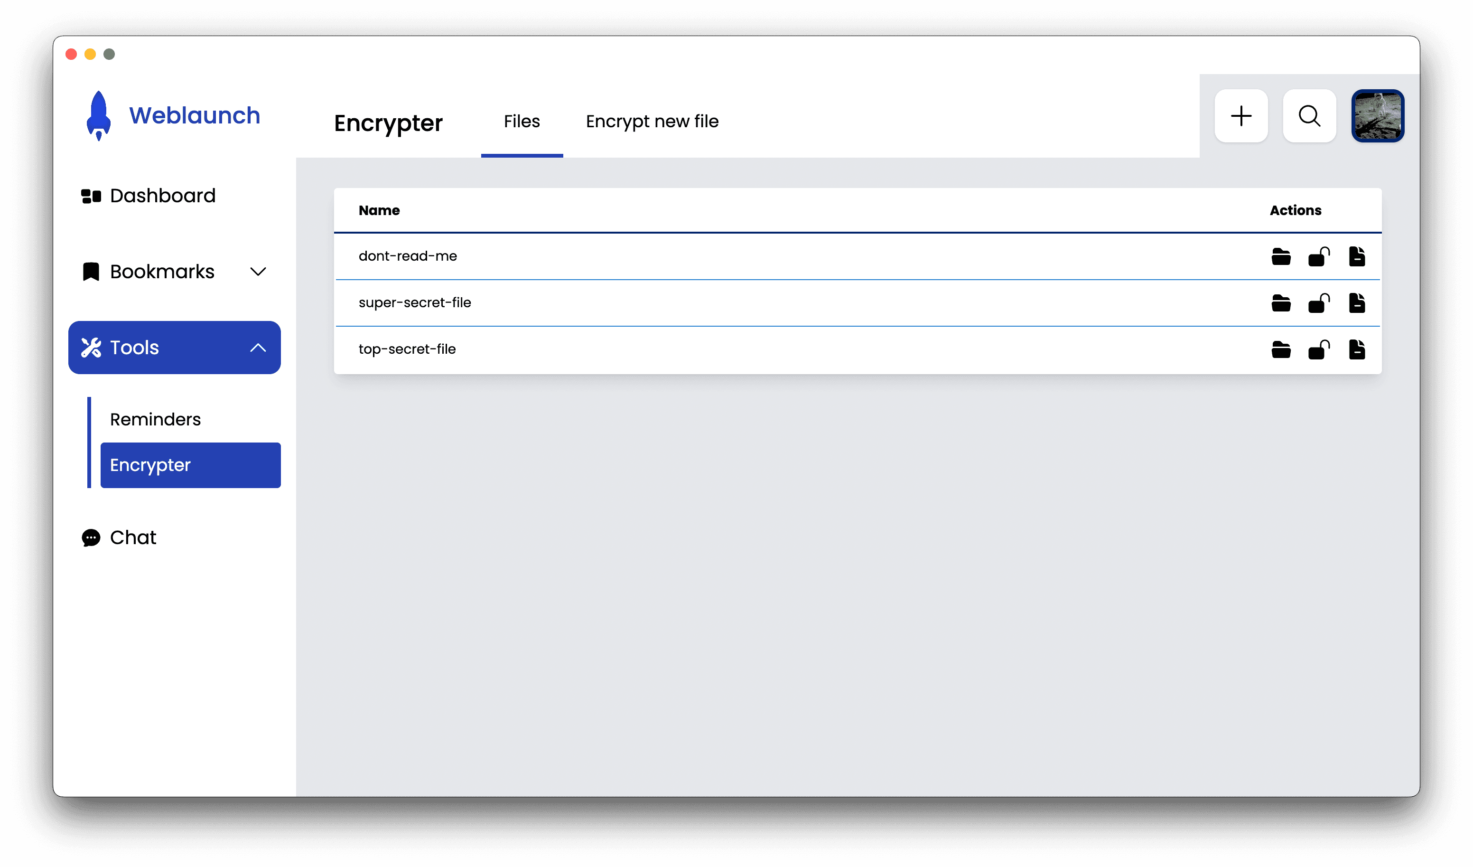Expand the Bookmarks chevron
This screenshot has height=867, width=1473.
pyautogui.click(x=258, y=272)
